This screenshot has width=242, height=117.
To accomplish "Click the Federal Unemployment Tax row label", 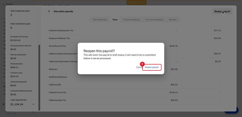I will pyautogui.click(x=61, y=30).
